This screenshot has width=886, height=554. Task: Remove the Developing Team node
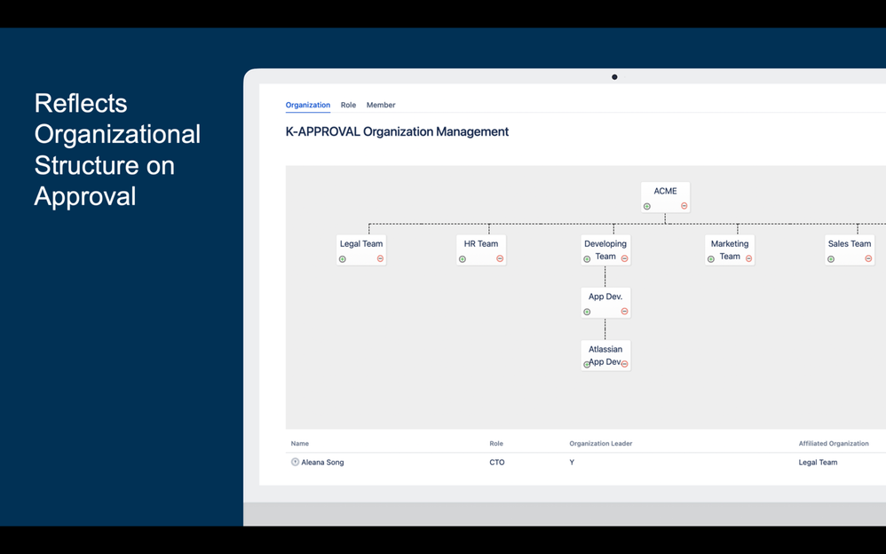[624, 258]
